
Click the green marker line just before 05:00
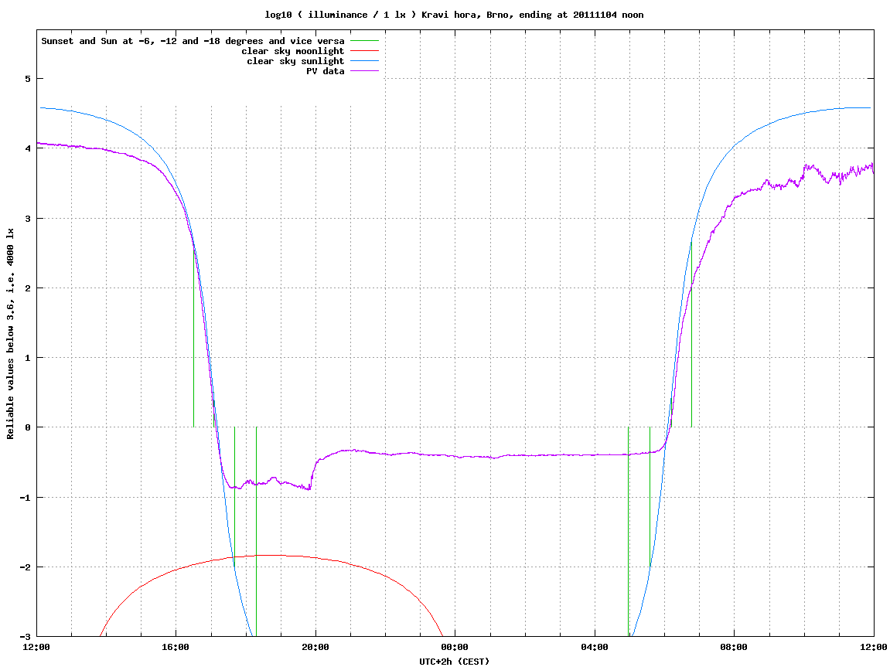pyautogui.click(x=629, y=532)
